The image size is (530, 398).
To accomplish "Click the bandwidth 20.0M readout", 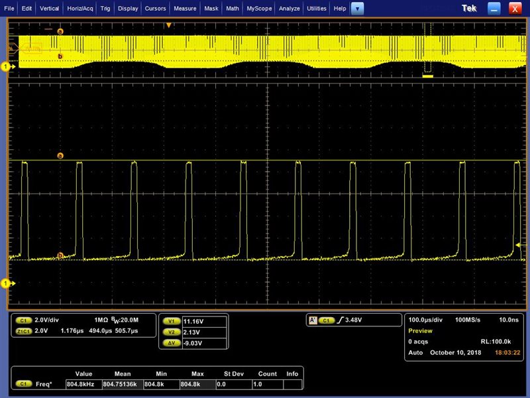I will click(125, 320).
